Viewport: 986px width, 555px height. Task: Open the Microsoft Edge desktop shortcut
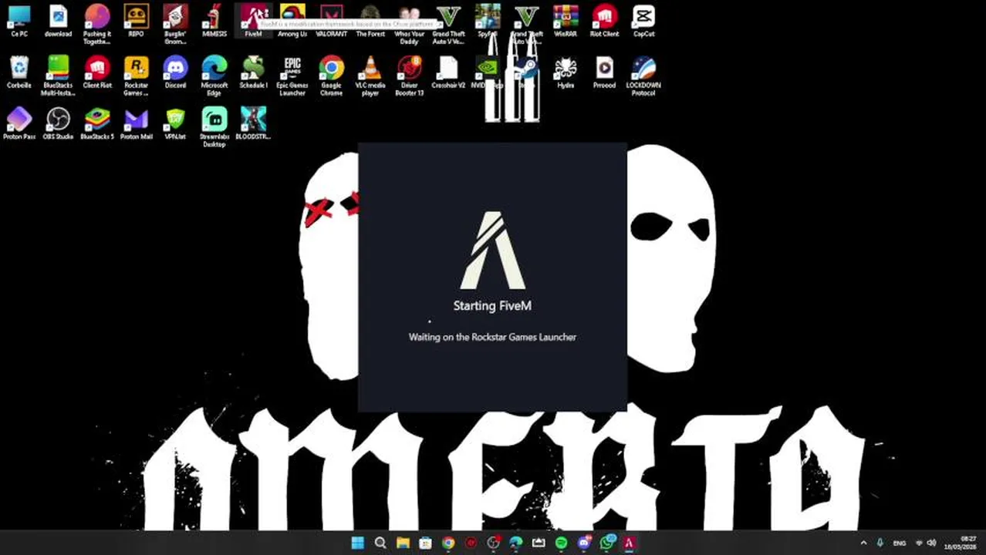click(214, 76)
